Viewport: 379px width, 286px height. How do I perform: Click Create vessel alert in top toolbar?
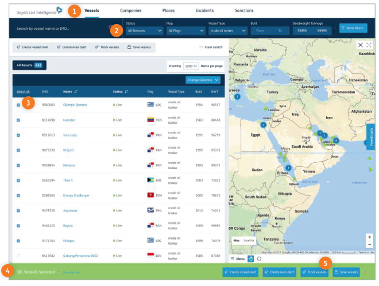33,47
